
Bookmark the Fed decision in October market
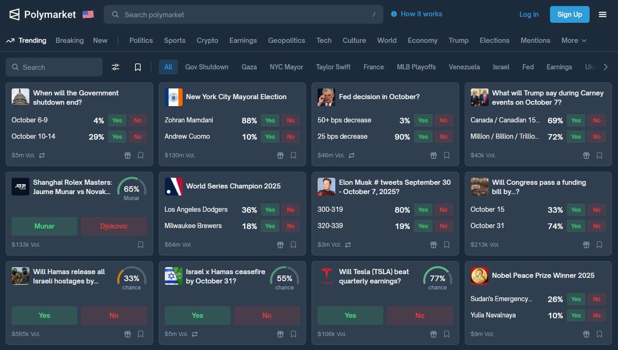447,155
